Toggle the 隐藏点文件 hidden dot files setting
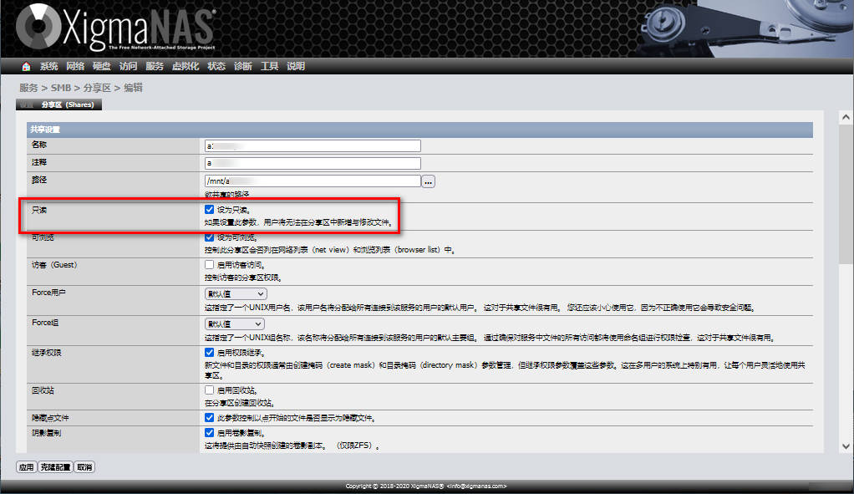 click(210, 418)
